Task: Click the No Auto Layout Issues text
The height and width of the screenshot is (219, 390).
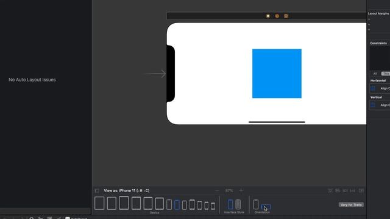Action: point(32,80)
